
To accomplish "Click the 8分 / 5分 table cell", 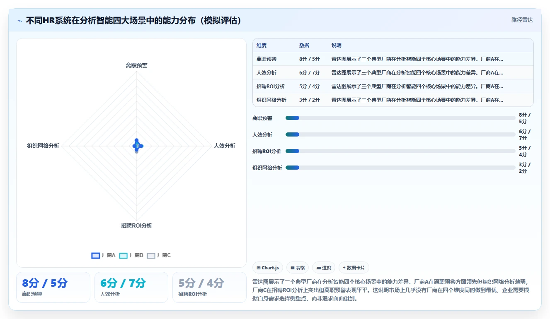I will click(x=310, y=59).
